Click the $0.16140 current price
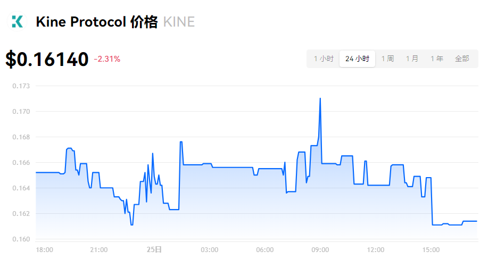The height and width of the screenshot is (259, 480). click(47, 59)
